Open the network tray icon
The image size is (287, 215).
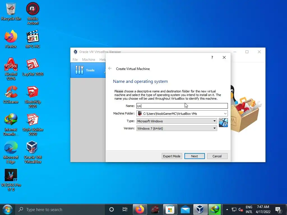pos(234,209)
